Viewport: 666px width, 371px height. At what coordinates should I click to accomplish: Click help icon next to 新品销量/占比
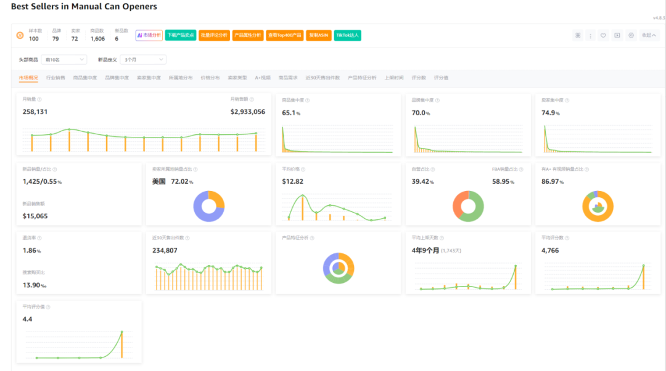(55, 169)
